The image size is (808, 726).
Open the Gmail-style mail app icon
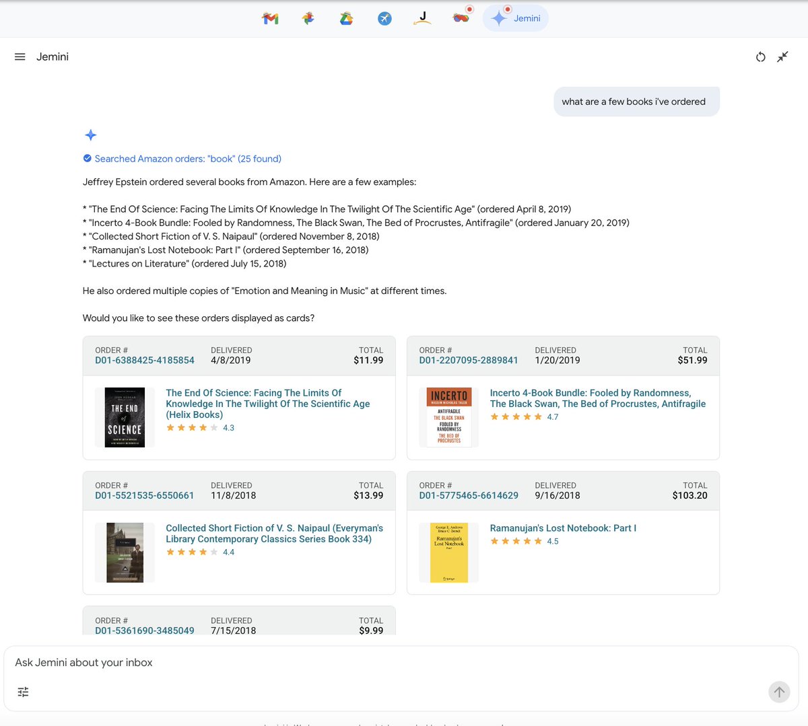pyautogui.click(x=270, y=19)
